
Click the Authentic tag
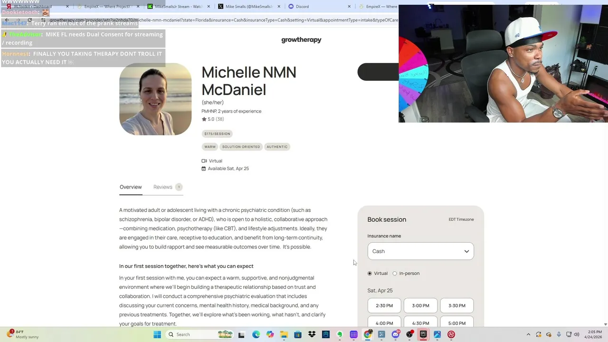(277, 147)
